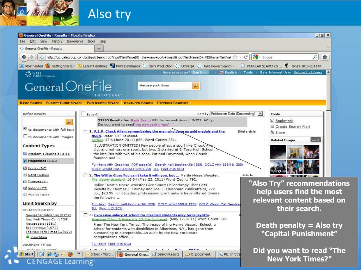Open the Omni Production bookmark
This screenshot has width=361, height=270.
click(158, 66)
